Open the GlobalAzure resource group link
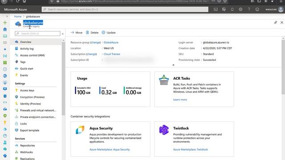285x160 pixels. click(111, 43)
